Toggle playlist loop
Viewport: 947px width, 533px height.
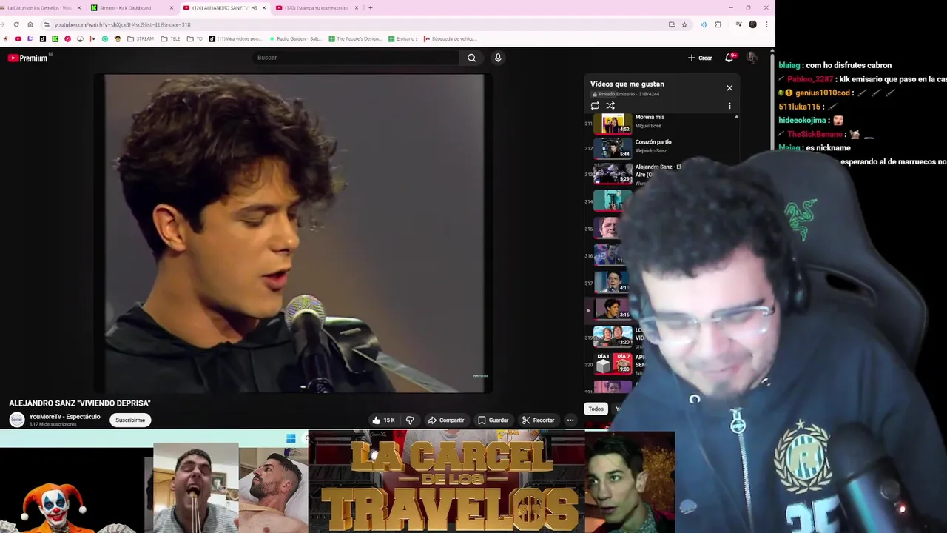(595, 106)
